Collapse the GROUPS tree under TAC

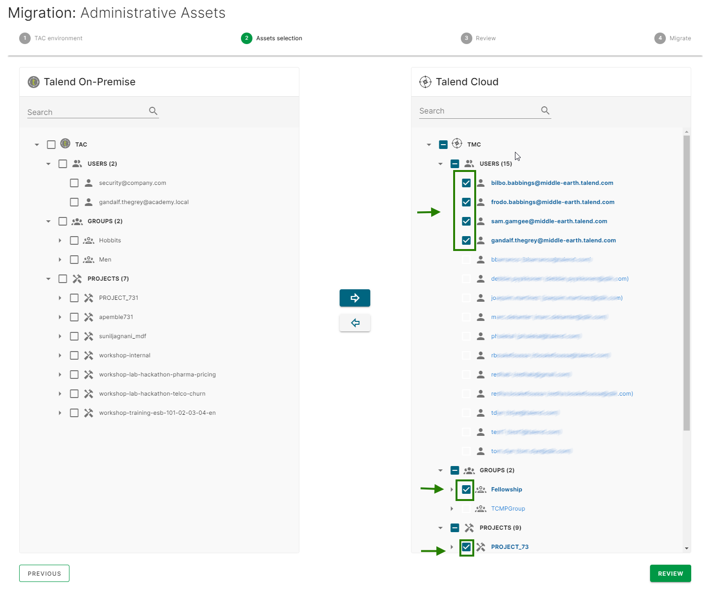tap(48, 221)
